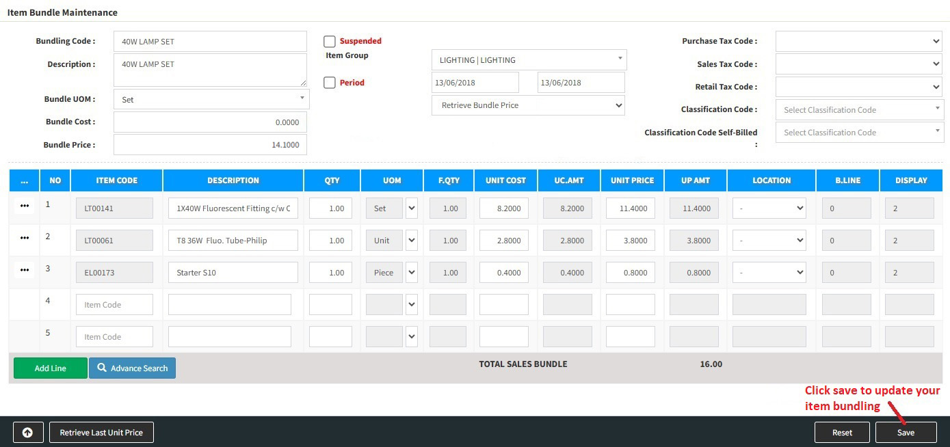Click the scroll-to-top arrow icon
Image resolution: width=950 pixels, height=447 pixels.
coord(28,433)
